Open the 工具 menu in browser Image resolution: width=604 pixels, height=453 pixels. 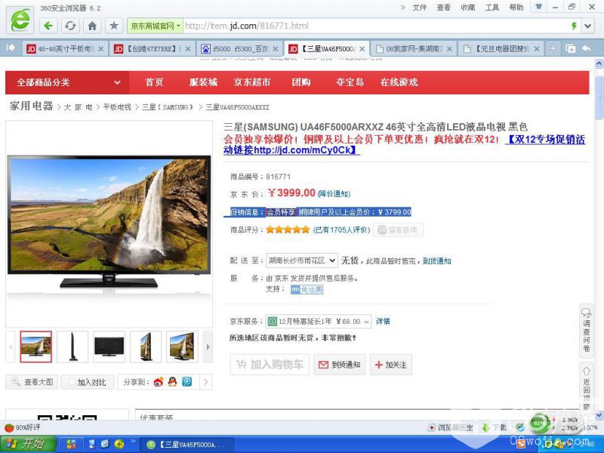click(492, 8)
